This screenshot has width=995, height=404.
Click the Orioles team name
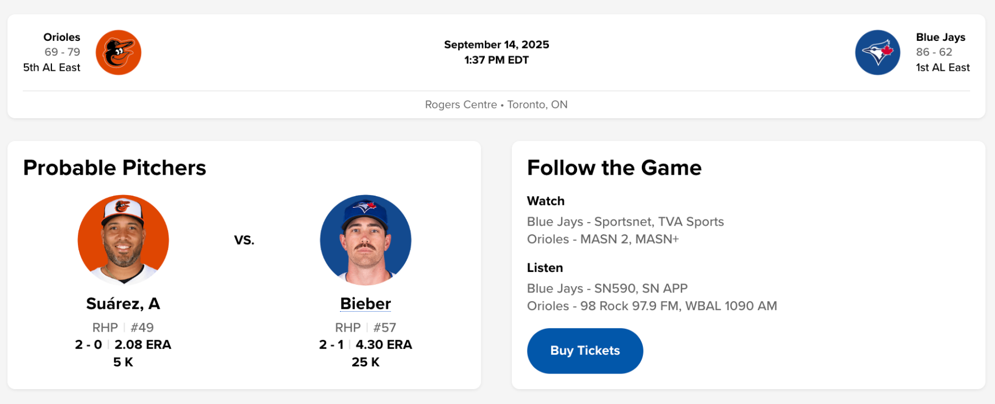(x=62, y=37)
